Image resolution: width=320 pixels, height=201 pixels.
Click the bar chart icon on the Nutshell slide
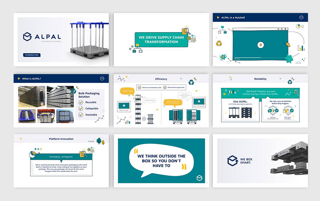point(301,48)
